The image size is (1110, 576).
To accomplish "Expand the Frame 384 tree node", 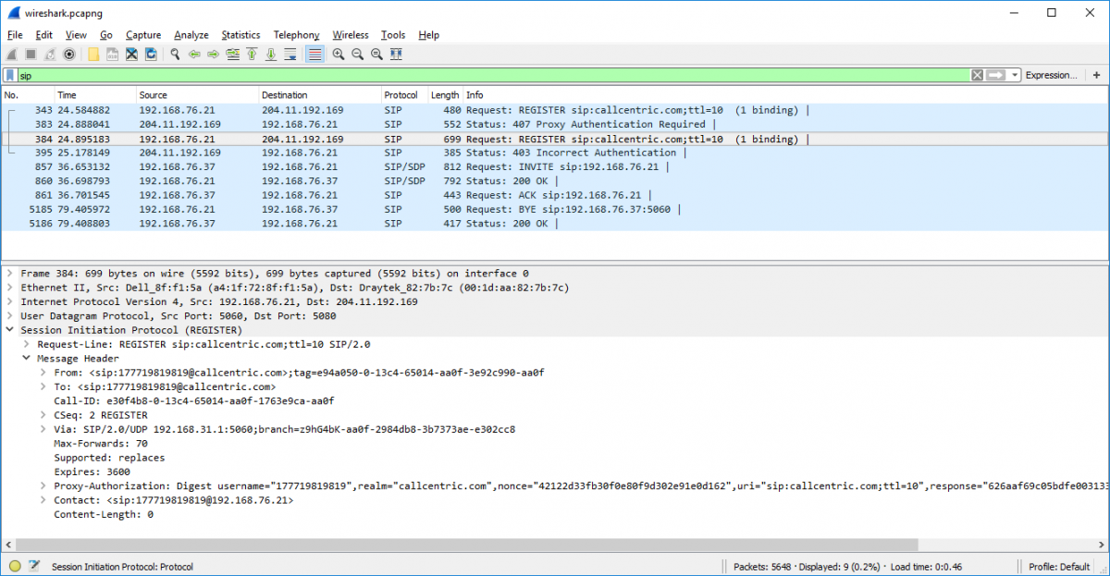I will (x=11, y=274).
